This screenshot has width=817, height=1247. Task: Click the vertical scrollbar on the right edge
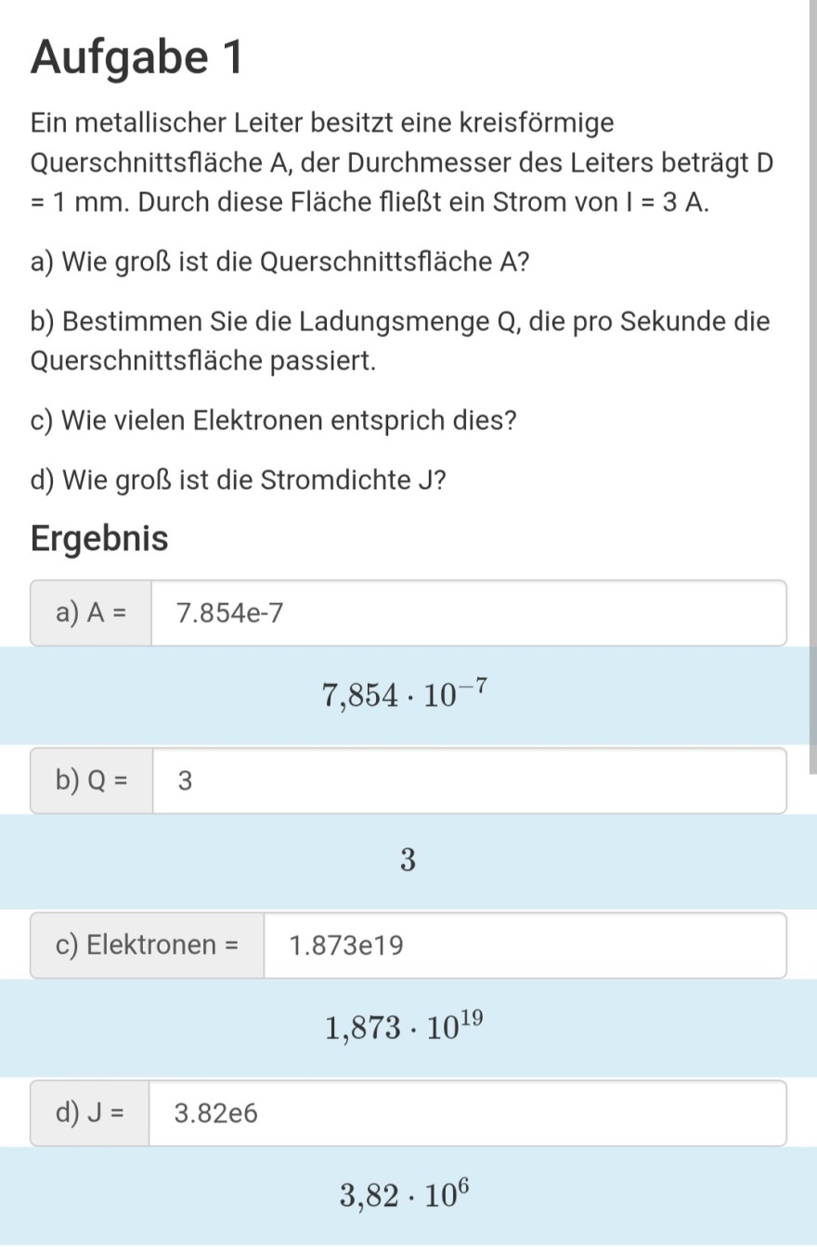tap(812, 371)
